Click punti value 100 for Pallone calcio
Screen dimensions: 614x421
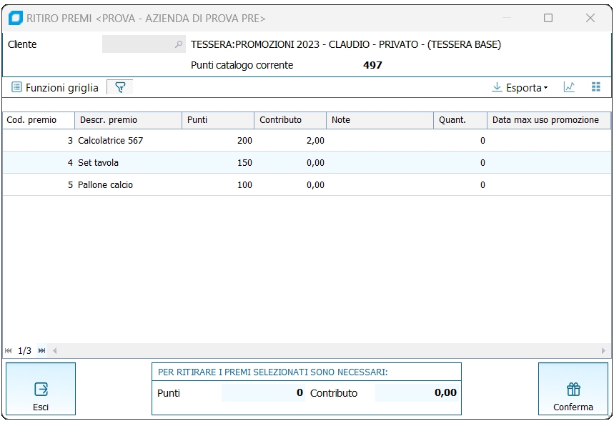click(244, 185)
